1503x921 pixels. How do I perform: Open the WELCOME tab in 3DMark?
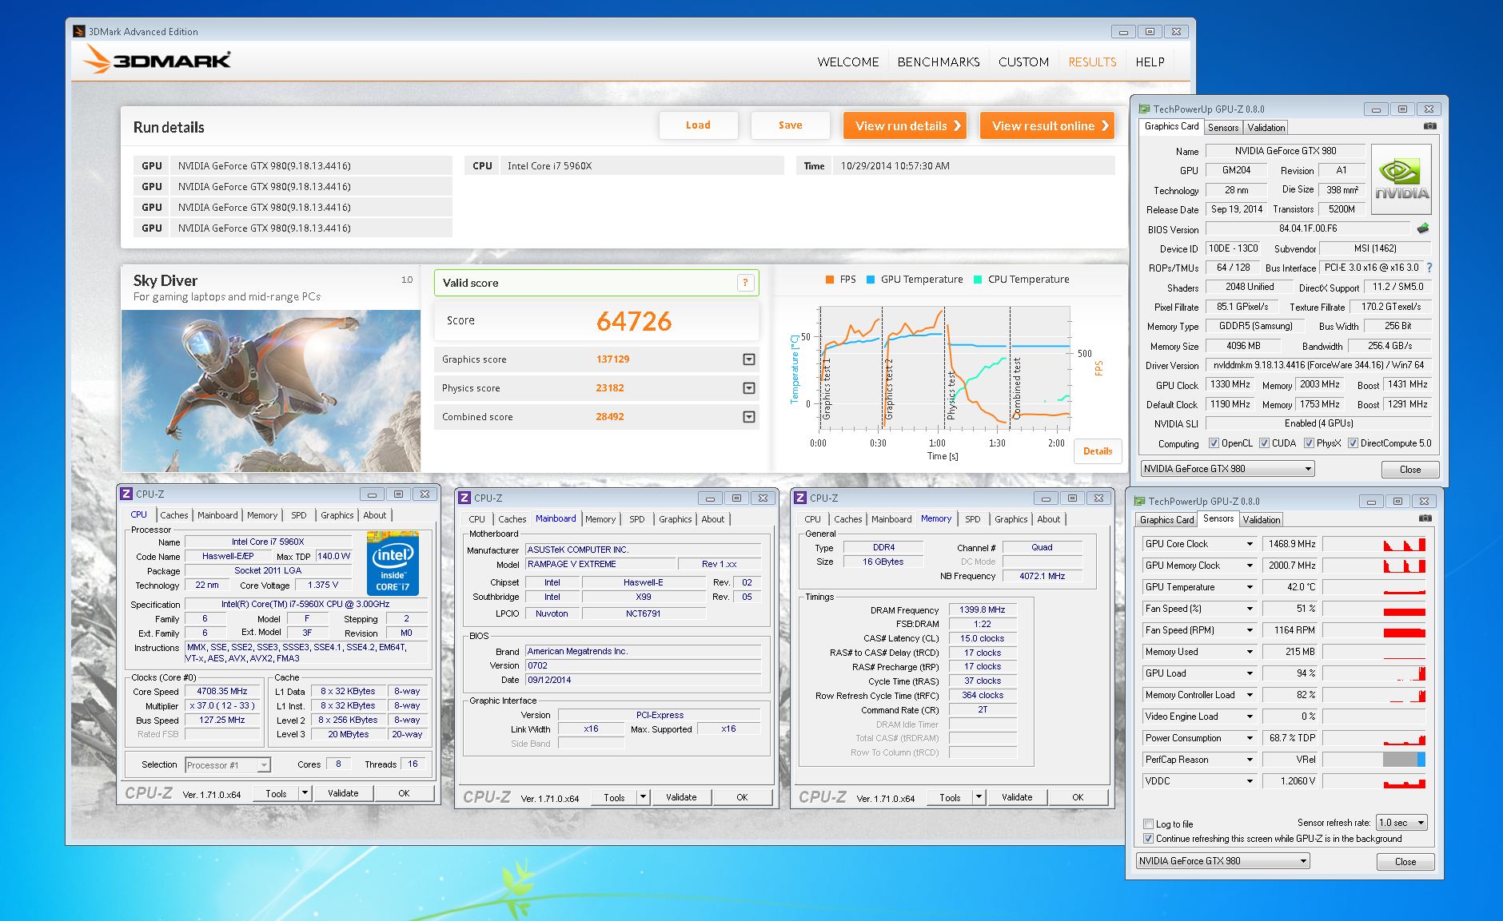(x=847, y=62)
